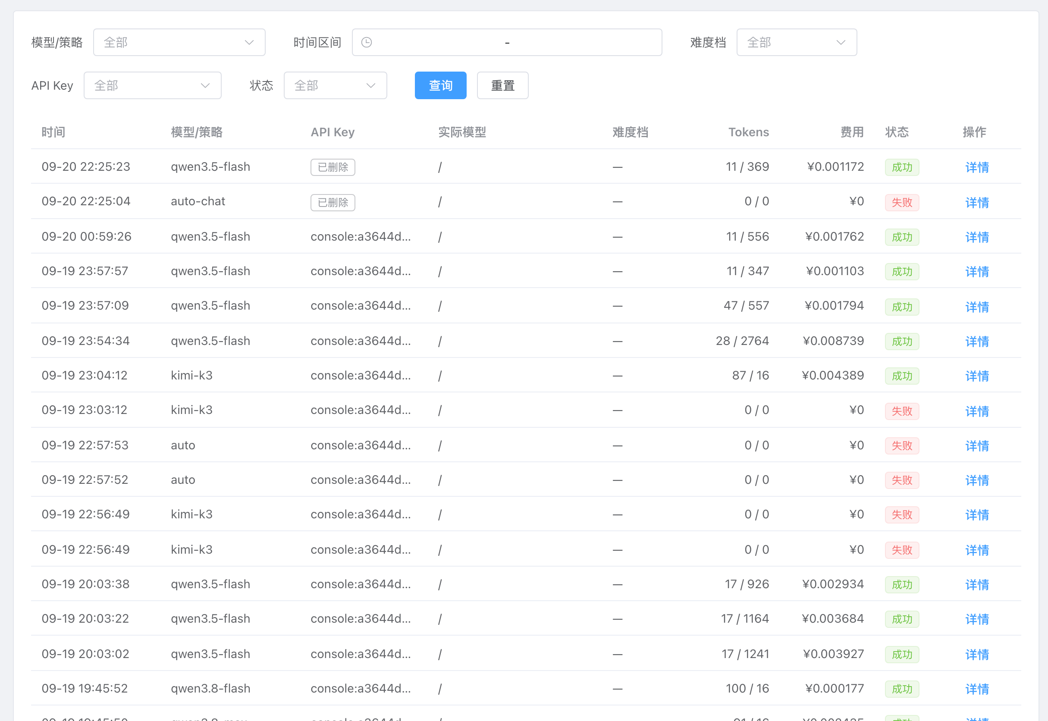Screen dimensions: 1048x721
Task: Click the 成功 status tag at 09-20 22:25:23
Action: (902, 167)
